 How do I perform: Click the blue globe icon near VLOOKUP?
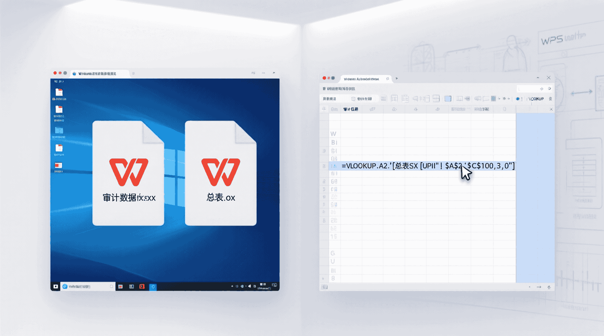(518, 98)
